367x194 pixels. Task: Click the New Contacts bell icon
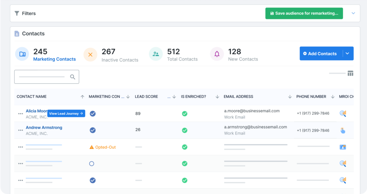[217, 54]
